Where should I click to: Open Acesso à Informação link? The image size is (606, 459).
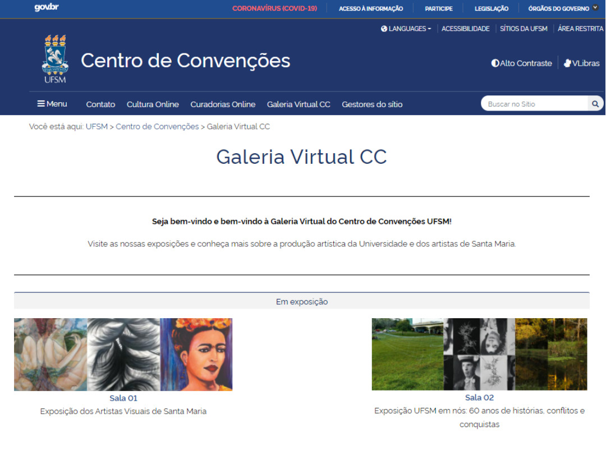[371, 8]
